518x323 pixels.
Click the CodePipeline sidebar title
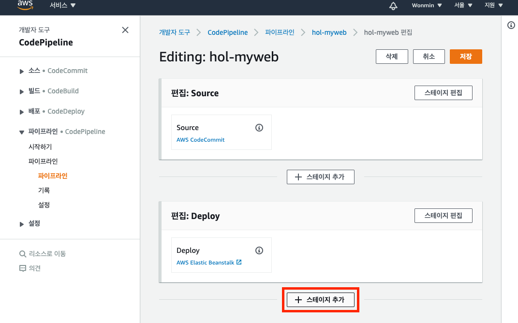click(46, 42)
